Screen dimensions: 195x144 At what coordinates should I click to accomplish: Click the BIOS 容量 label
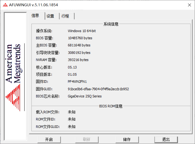tap(44, 38)
